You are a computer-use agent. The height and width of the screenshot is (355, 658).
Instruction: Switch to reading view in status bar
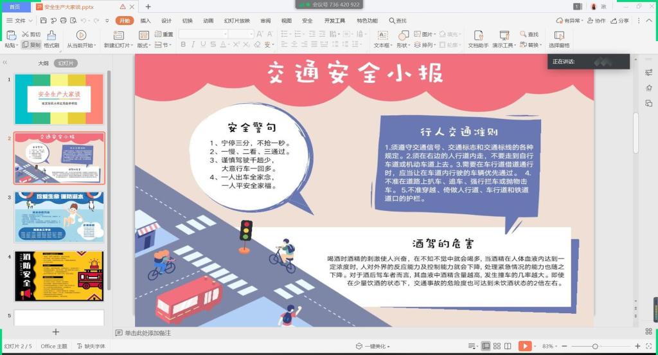point(508,347)
